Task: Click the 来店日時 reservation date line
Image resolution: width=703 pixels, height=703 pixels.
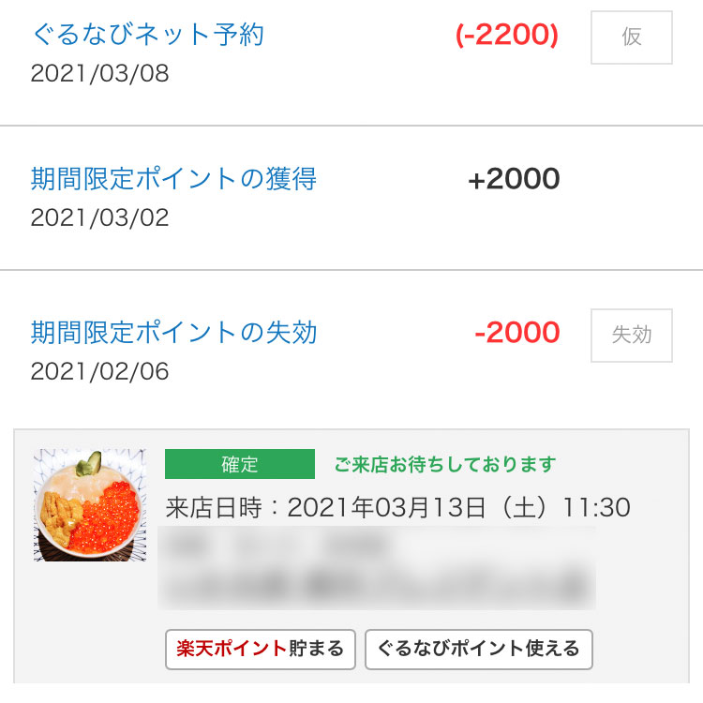Action: pyautogui.click(x=398, y=507)
